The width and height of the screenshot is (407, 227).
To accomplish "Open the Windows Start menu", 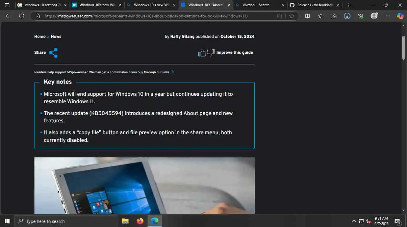I will (7, 221).
